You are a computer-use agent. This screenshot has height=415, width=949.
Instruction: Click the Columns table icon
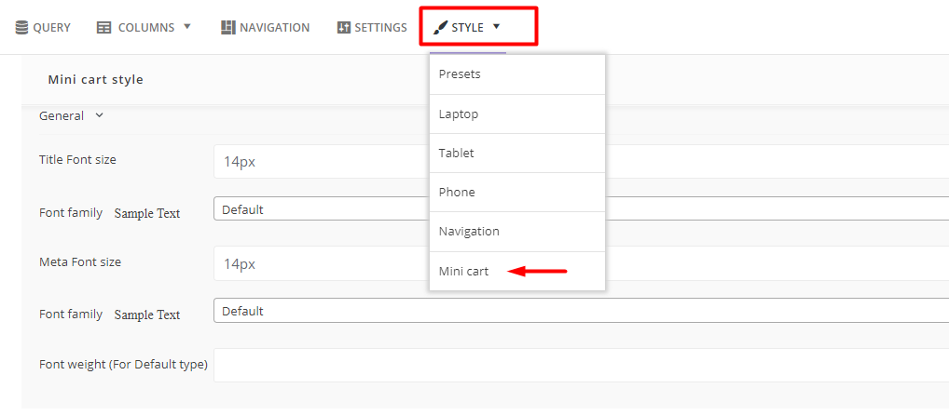click(104, 28)
